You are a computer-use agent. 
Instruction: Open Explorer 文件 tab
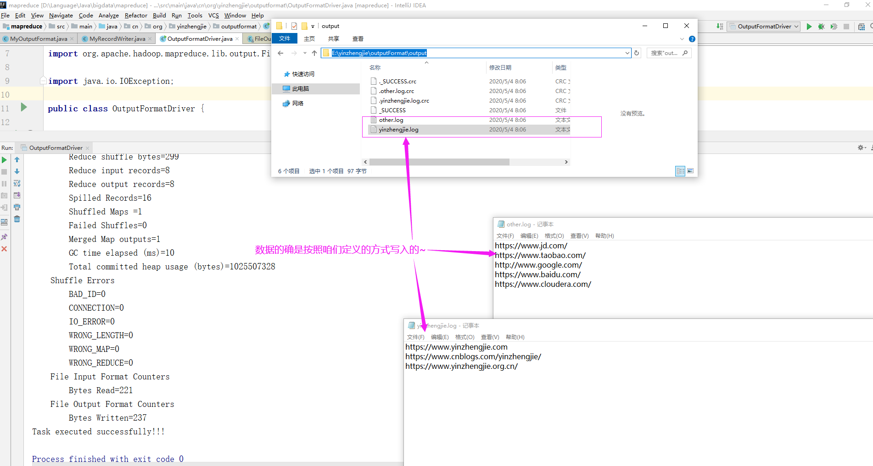tap(285, 39)
